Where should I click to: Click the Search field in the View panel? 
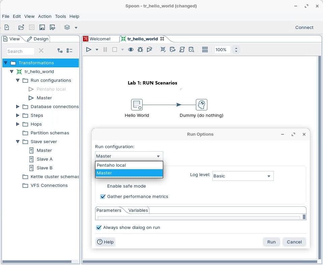click(x=20, y=51)
